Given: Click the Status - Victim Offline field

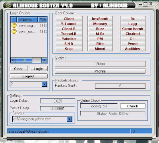Looking at the screenshot, I should pyautogui.click(x=112, y=114).
